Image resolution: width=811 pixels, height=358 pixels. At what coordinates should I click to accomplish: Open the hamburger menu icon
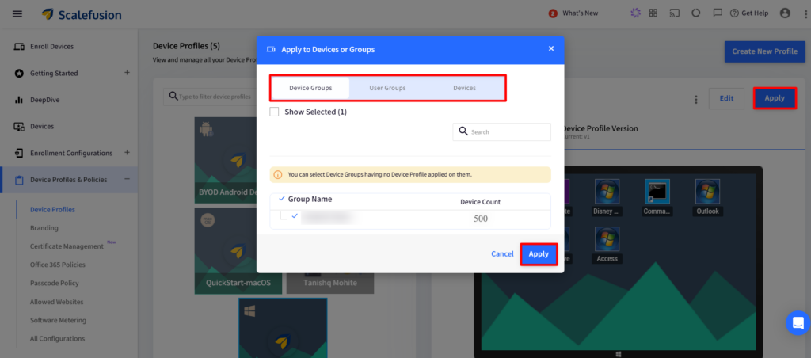coord(17,14)
